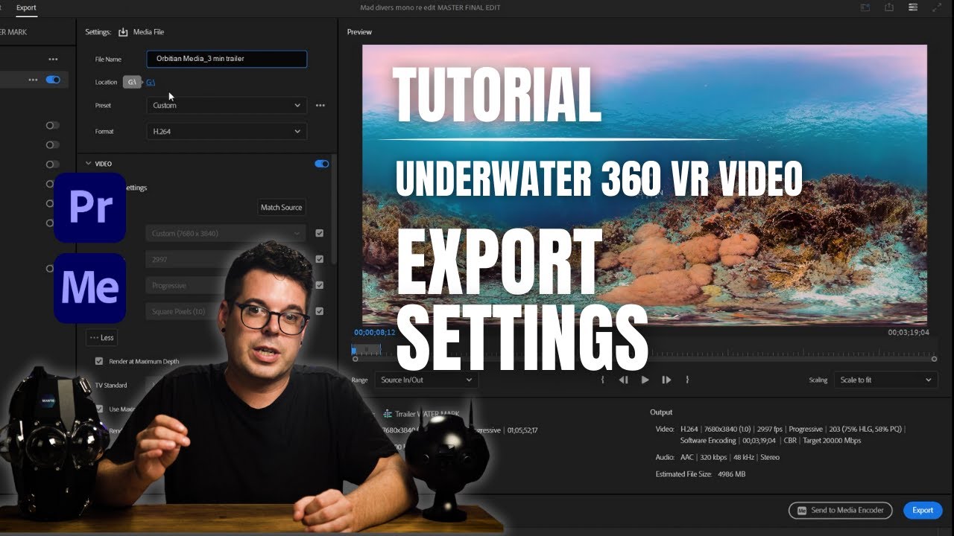954x536 pixels.
Task: Uncheck the checkbox beside Custom (7680 x 3840) frame size
Action: [x=319, y=233]
